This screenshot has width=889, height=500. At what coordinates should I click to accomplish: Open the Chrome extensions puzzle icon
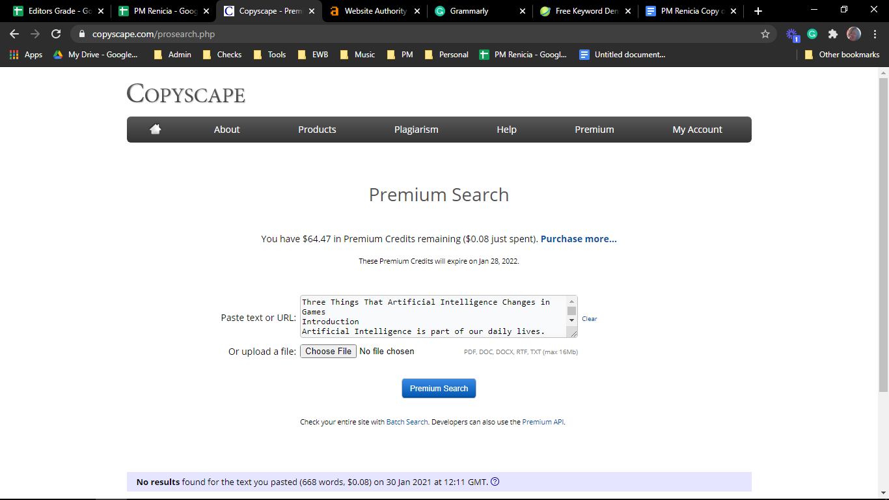coord(832,34)
